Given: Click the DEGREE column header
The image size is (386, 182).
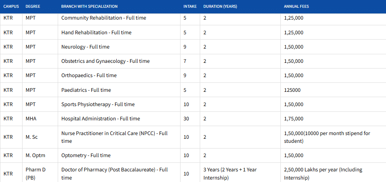Looking at the screenshot, I should click(x=33, y=7).
